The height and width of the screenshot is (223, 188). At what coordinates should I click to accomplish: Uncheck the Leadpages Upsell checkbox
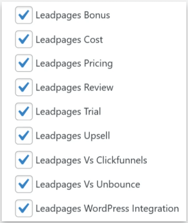click(24, 136)
